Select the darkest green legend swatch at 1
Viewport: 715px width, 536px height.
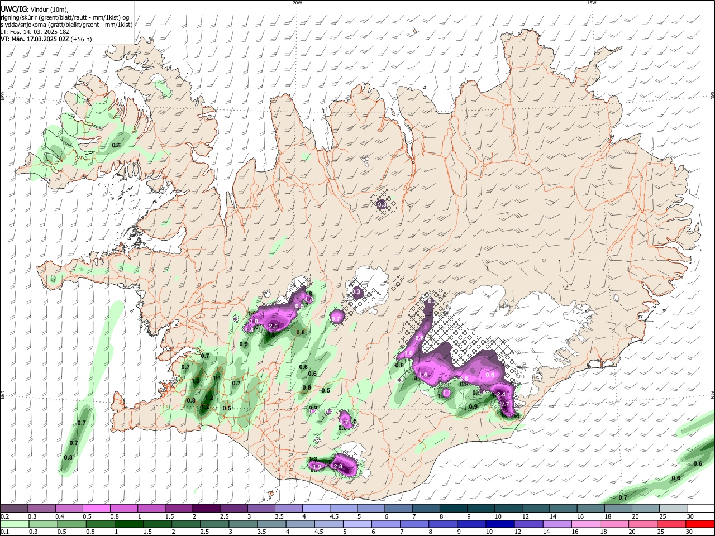pos(128,524)
